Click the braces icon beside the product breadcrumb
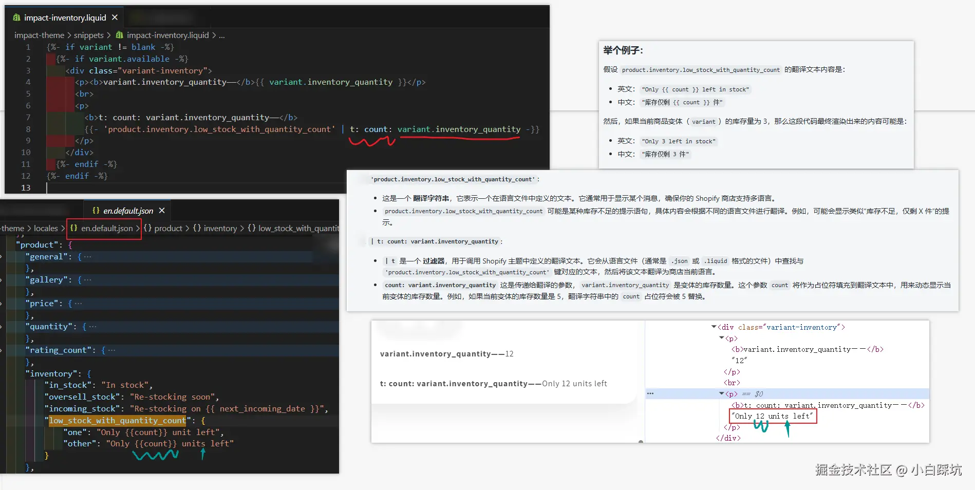The image size is (975, 490). tap(148, 228)
